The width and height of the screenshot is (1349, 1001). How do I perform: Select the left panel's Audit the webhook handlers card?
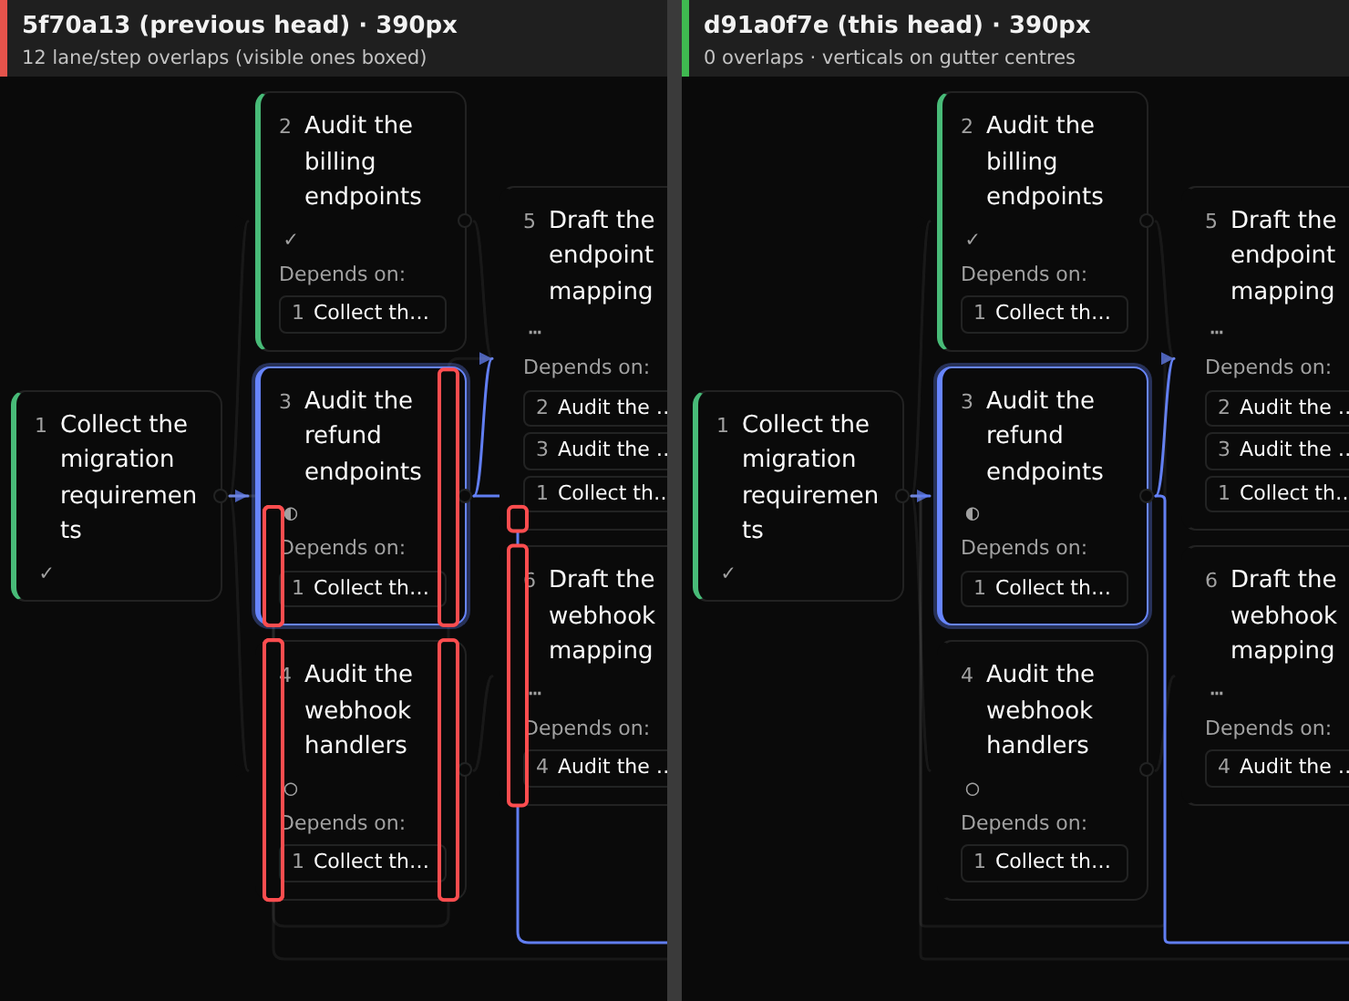pos(362,770)
